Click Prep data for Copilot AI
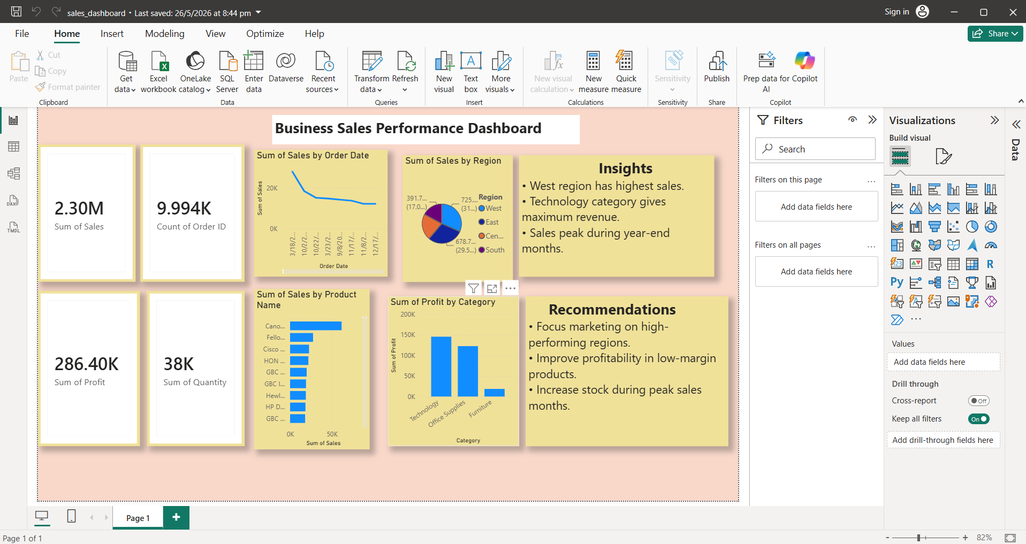Image resolution: width=1026 pixels, height=544 pixels. (x=766, y=72)
